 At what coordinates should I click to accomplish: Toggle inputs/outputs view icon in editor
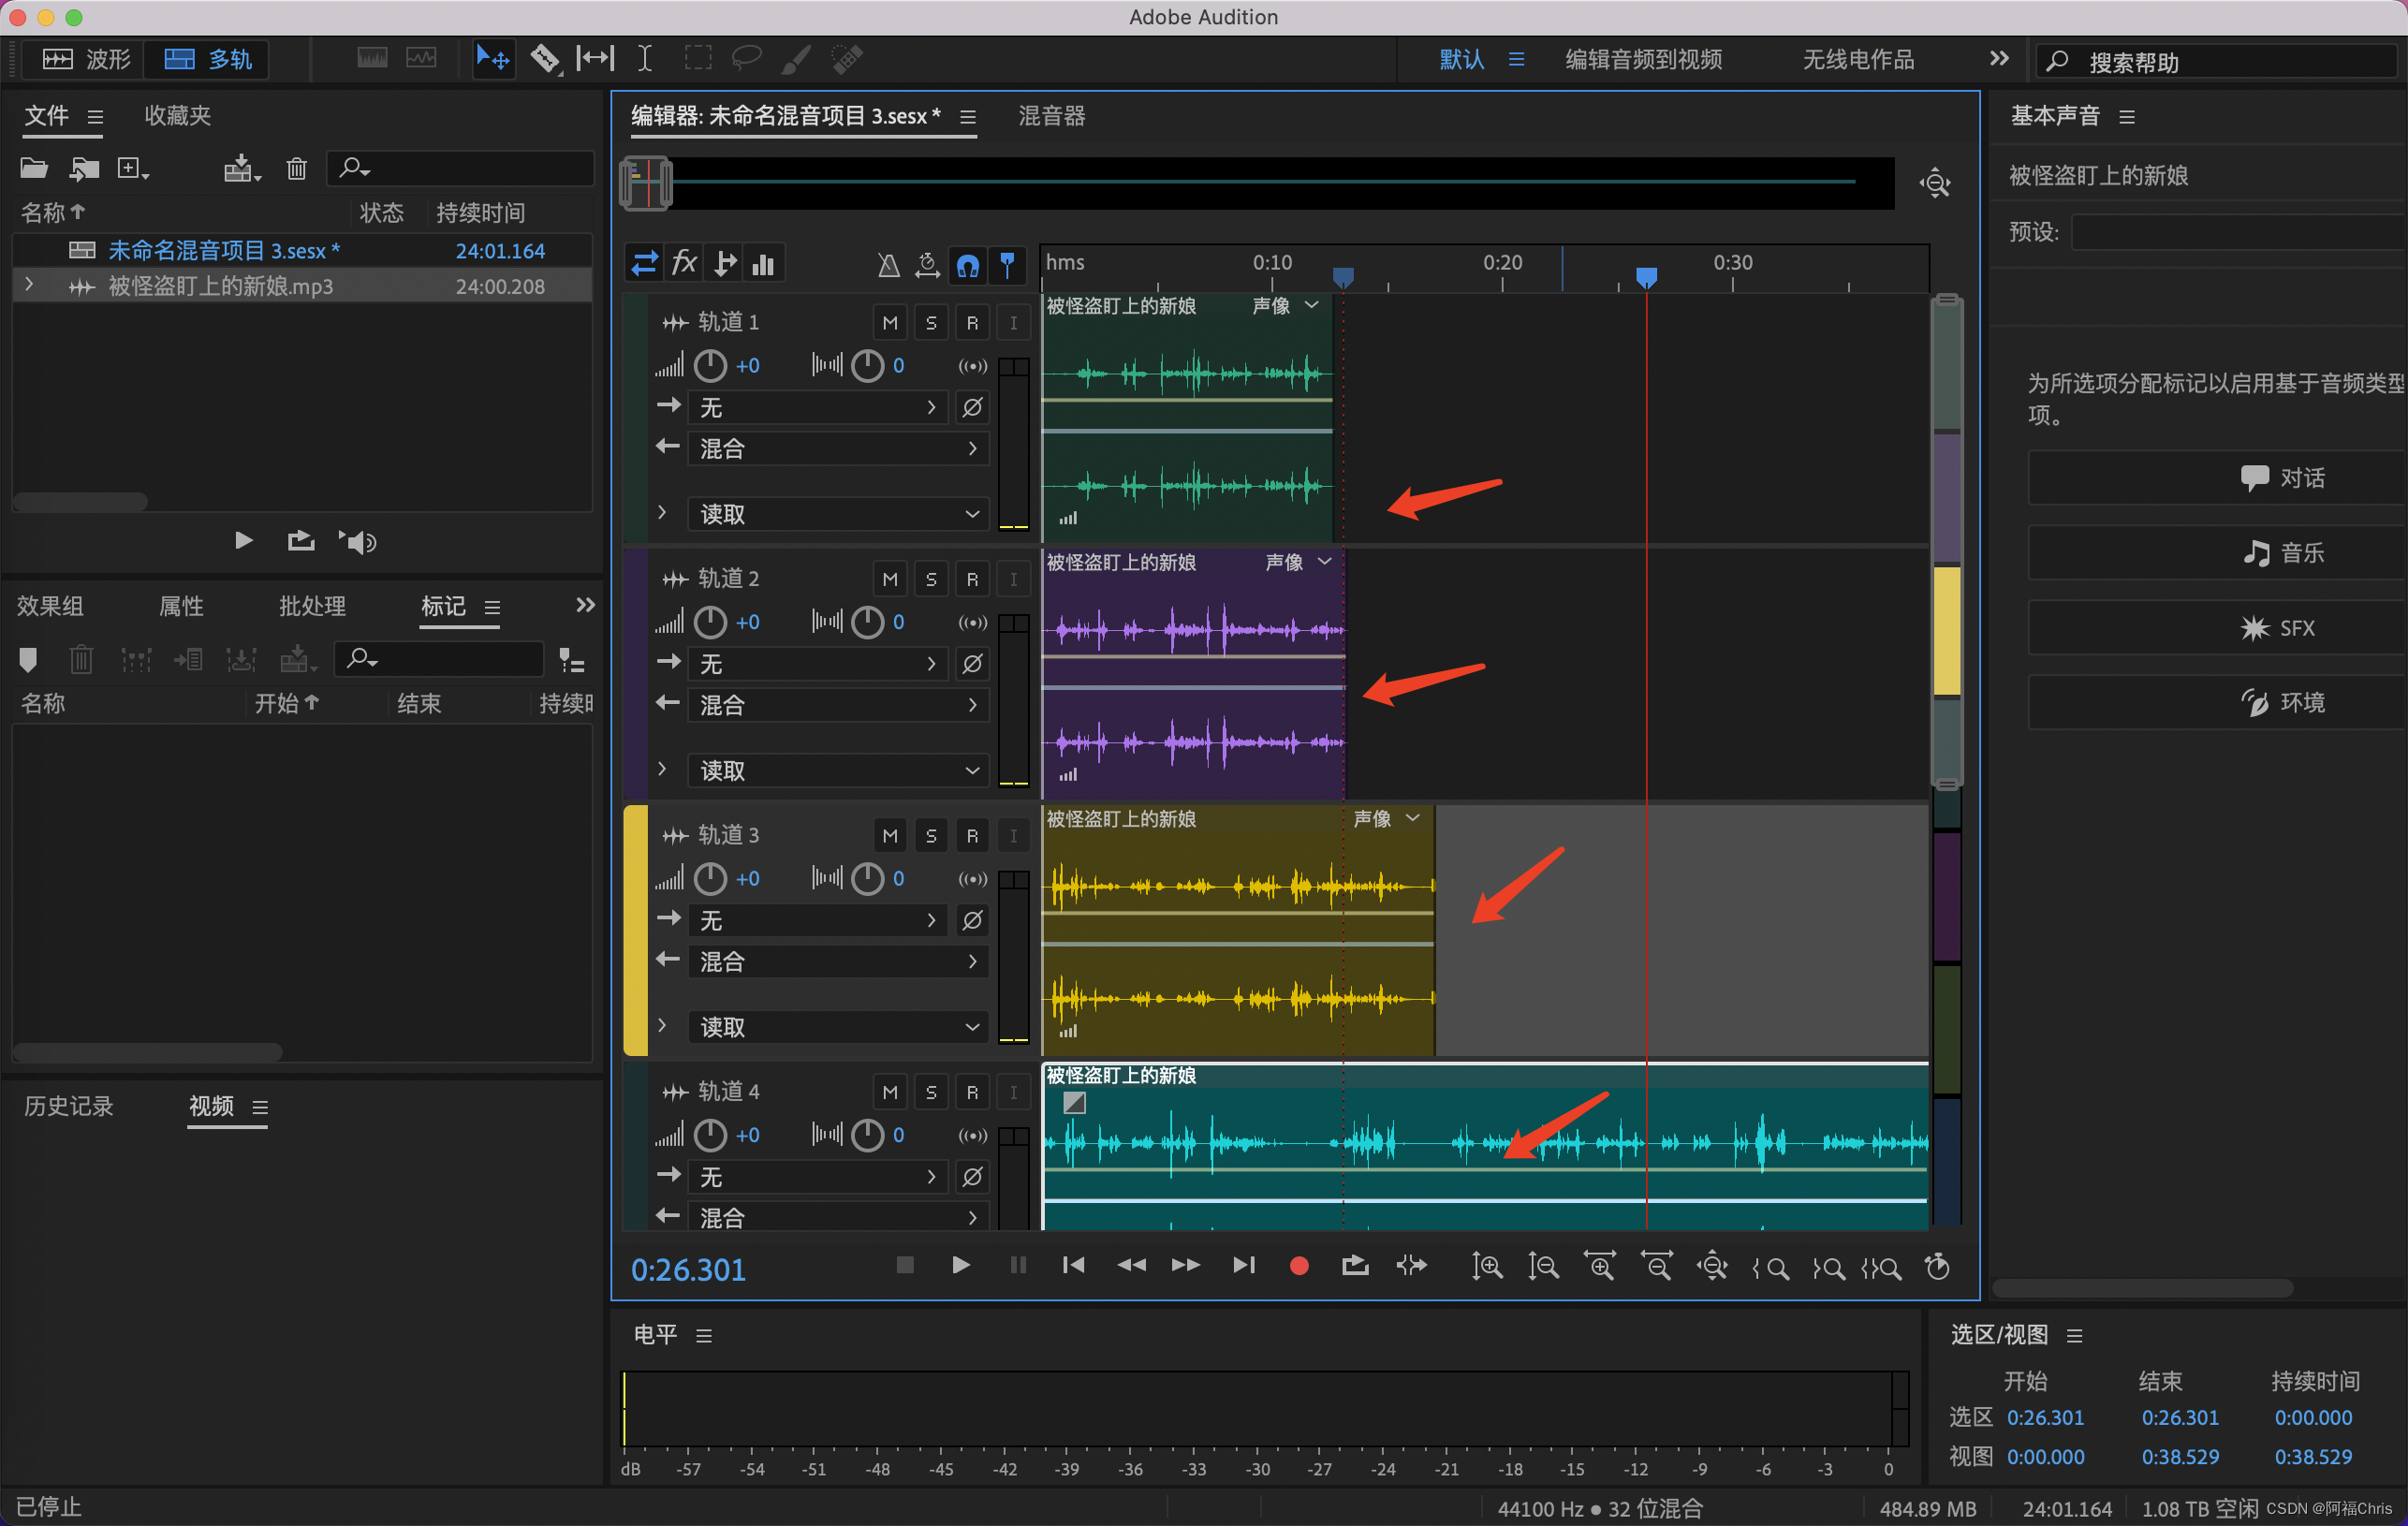click(x=644, y=264)
